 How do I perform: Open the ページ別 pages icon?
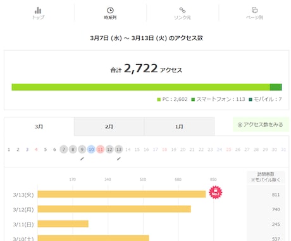click(255, 10)
